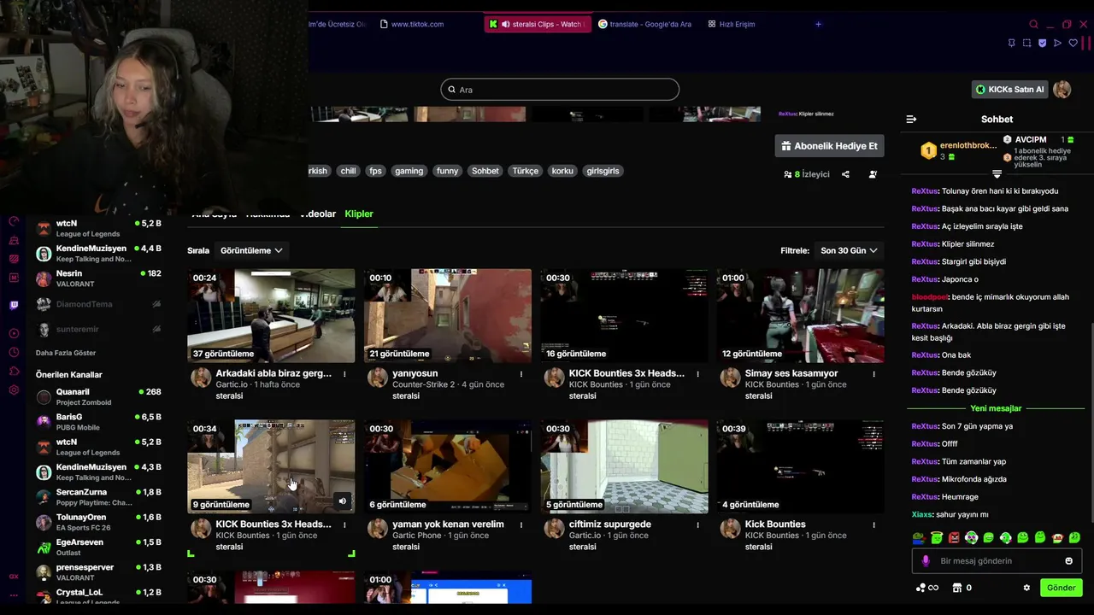Image resolution: width=1094 pixels, height=615 pixels.
Task: Send chat message with Gönder button
Action: (1061, 588)
